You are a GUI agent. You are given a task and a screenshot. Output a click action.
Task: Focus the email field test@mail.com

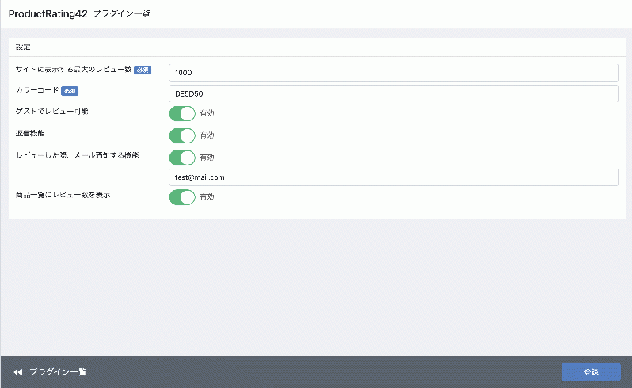click(394, 177)
